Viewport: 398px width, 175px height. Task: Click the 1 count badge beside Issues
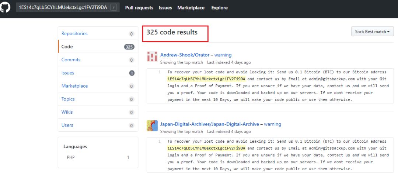click(x=132, y=73)
